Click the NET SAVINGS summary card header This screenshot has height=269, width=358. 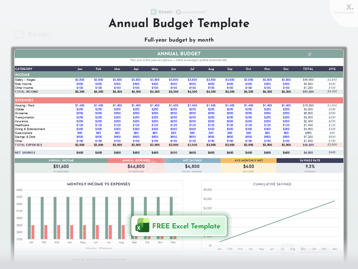(x=192, y=161)
